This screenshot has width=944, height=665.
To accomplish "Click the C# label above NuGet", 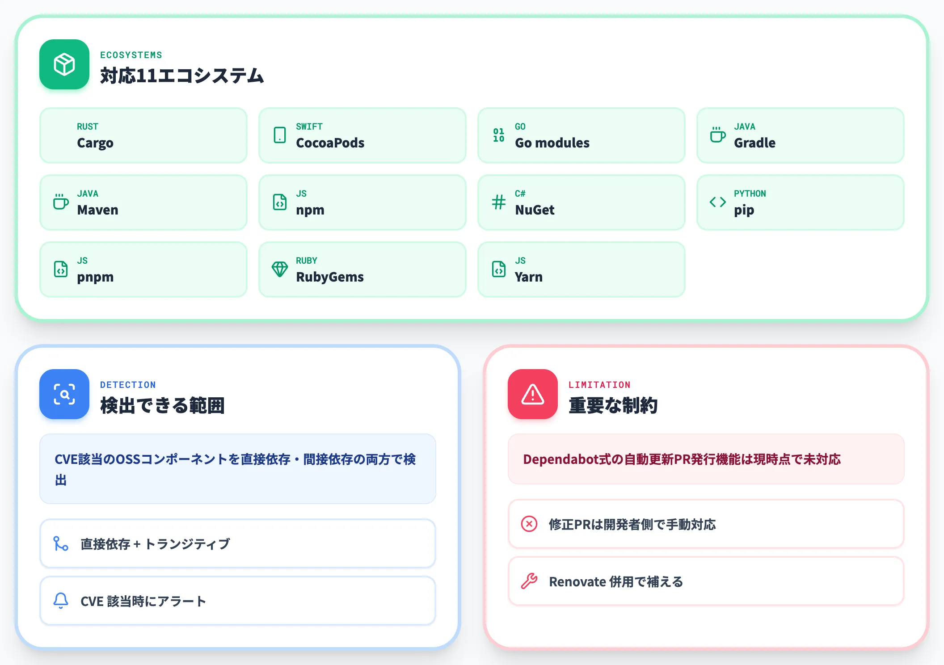I will pos(520,194).
